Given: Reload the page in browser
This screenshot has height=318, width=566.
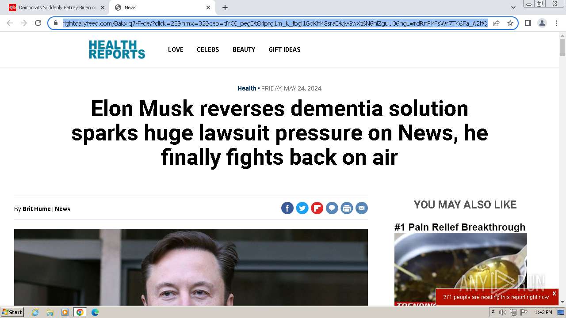Looking at the screenshot, I should point(38,23).
